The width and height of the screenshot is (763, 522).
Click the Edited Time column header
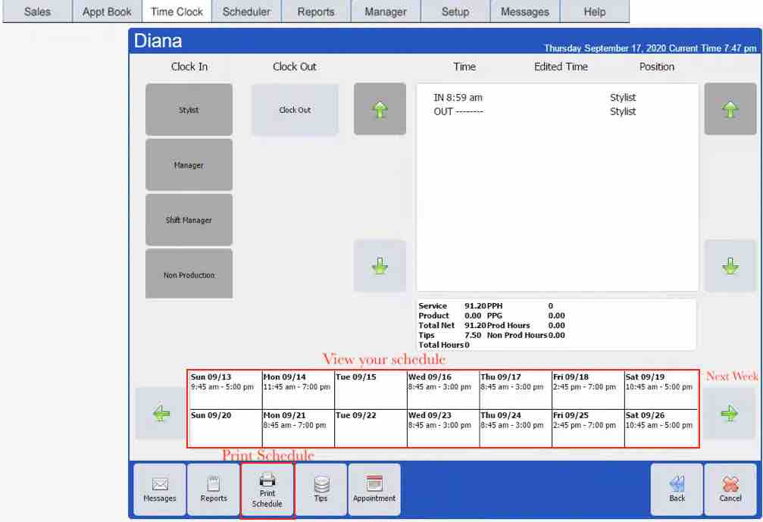pyautogui.click(x=561, y=67)
